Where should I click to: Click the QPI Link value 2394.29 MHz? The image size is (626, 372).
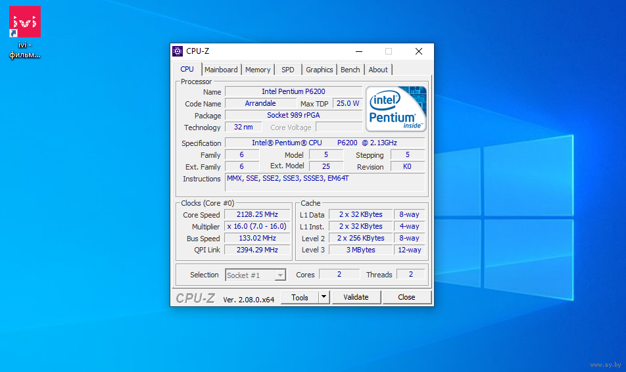257,250
